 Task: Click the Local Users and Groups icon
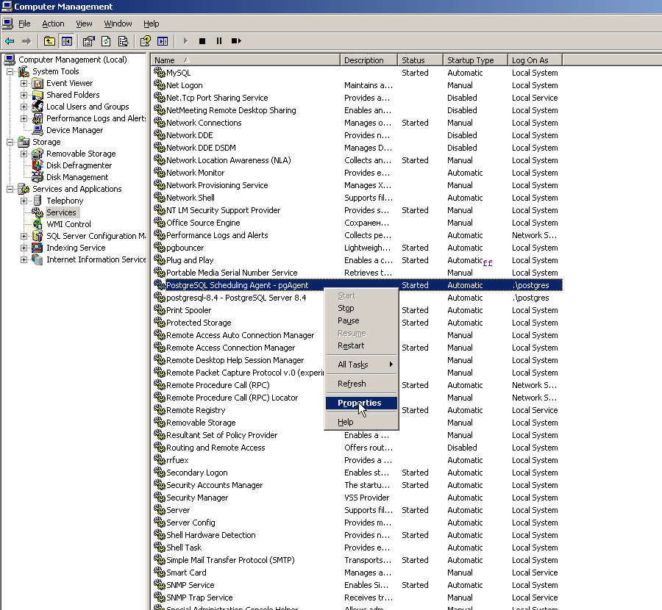tap(38, 107)
